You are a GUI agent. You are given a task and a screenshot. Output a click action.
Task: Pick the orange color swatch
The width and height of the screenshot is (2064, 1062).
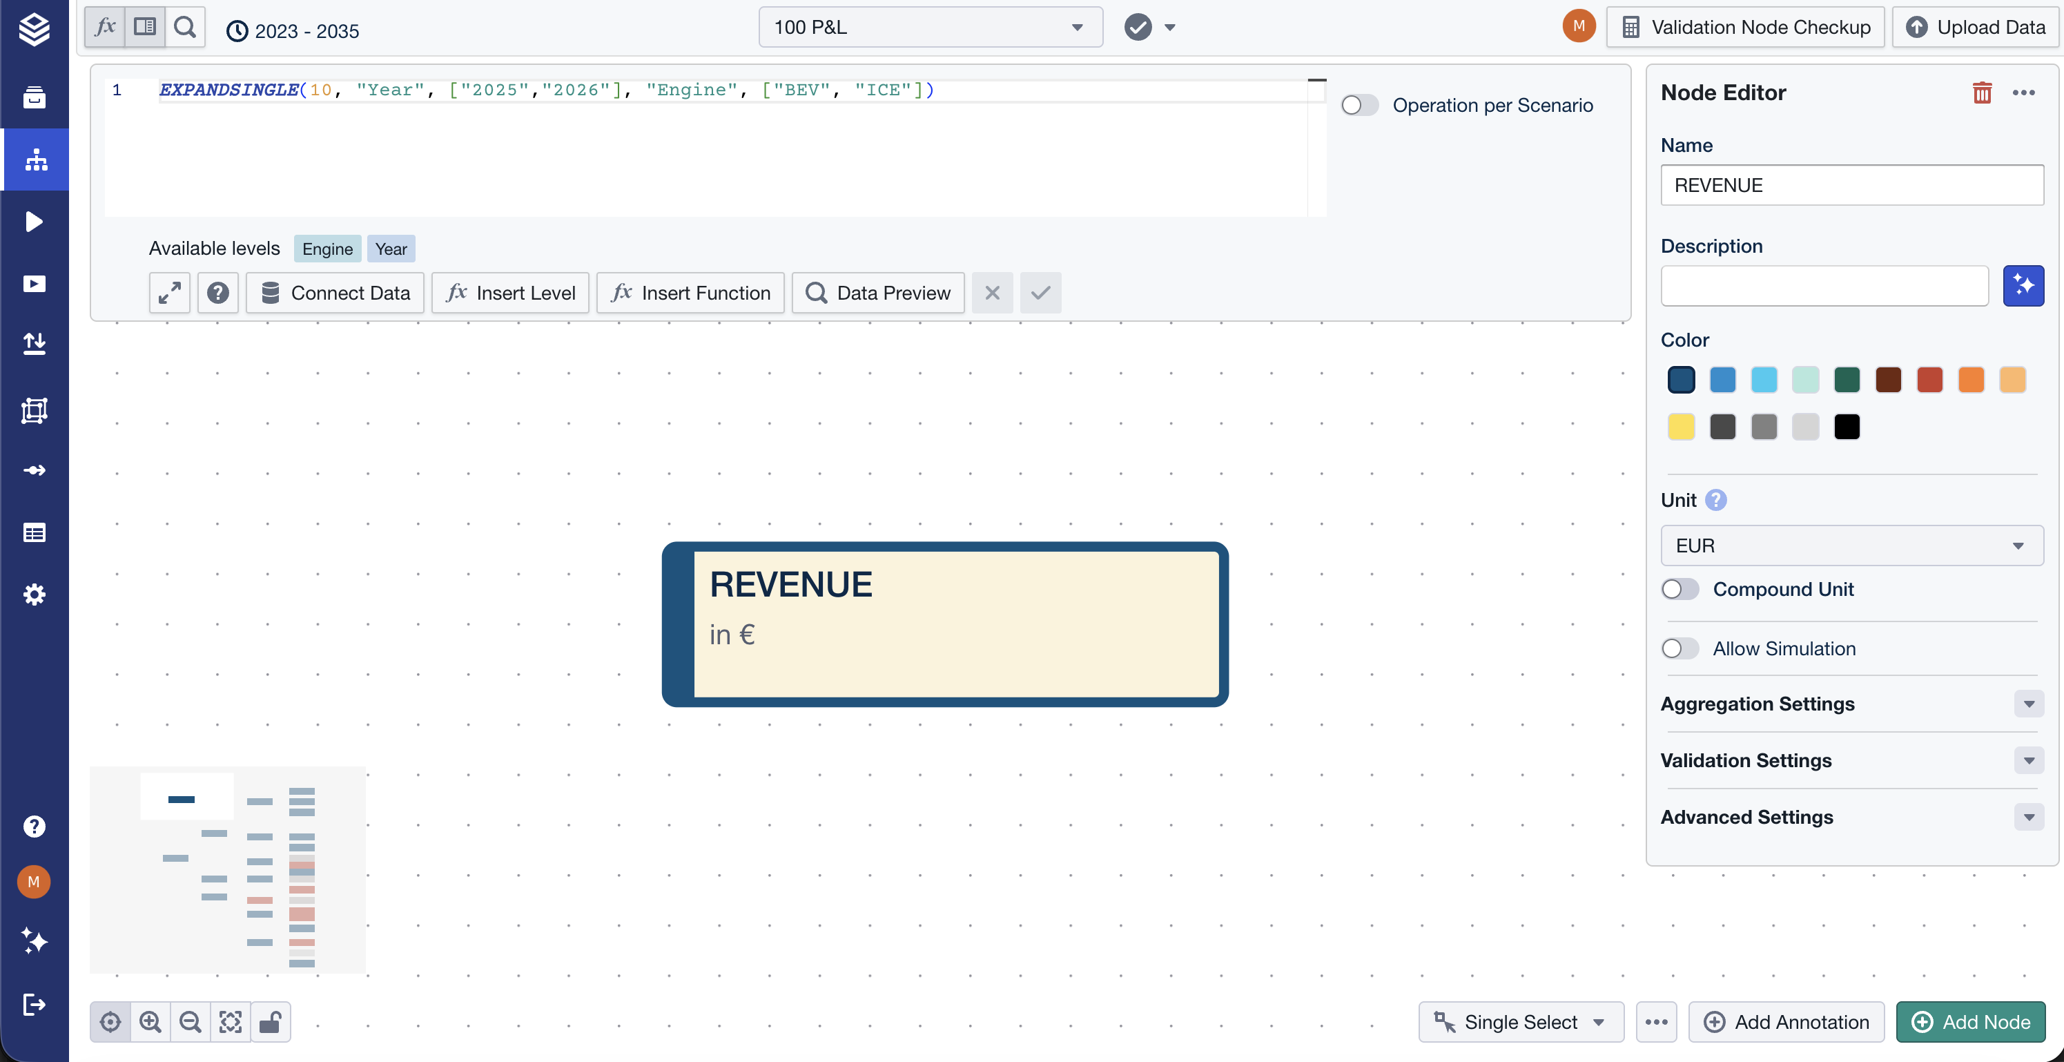tap(1970, 380)
